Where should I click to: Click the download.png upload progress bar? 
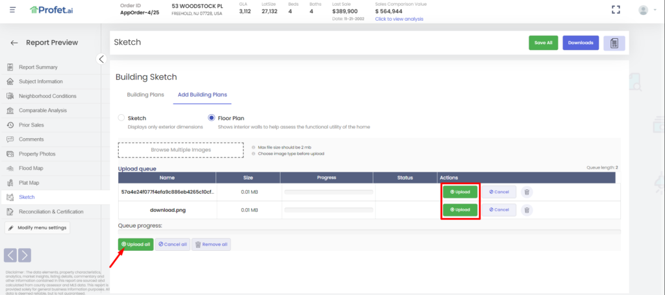click(x=328, y=210)
